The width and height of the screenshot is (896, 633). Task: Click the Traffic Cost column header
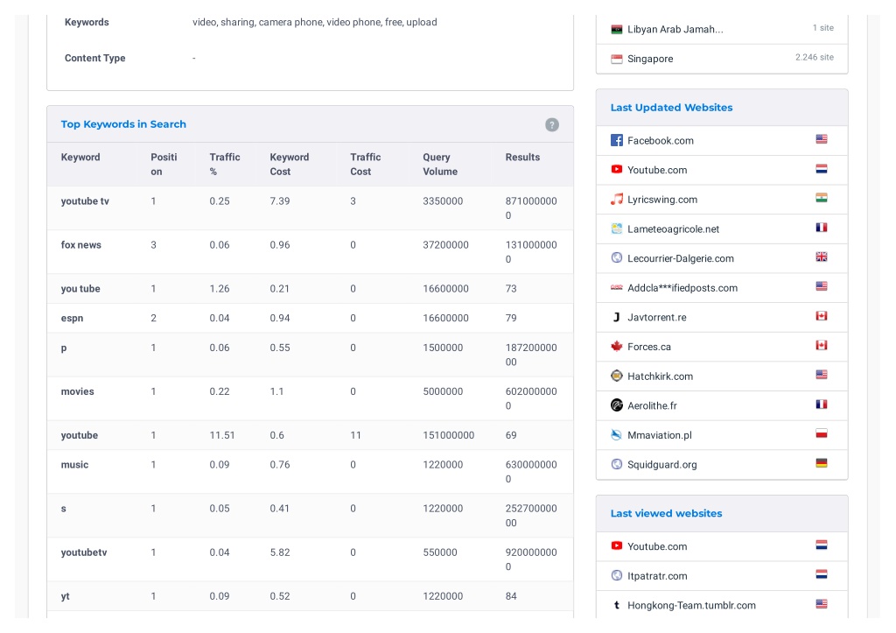tap(365, 164)
